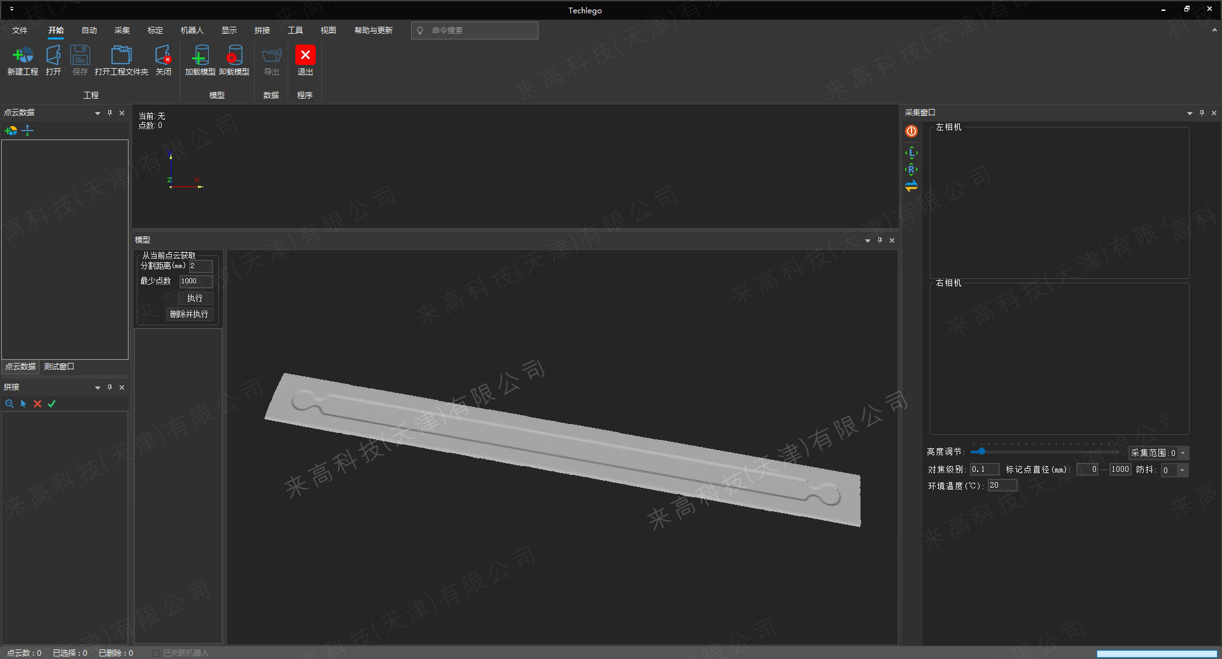Click the 新建工程 new project icon
Screen dimensions: 1222x659
tap(23, 56)
